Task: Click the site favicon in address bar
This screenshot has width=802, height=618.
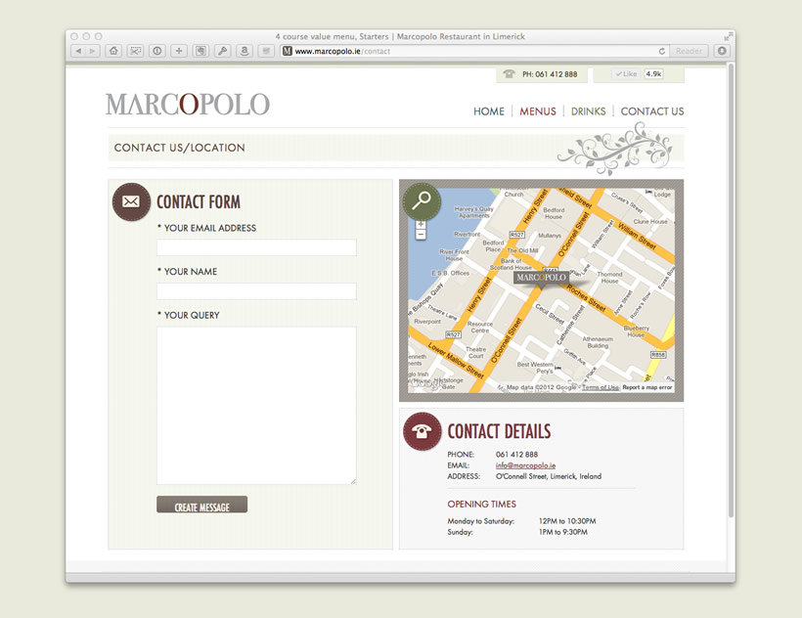Action: point(288,51)
